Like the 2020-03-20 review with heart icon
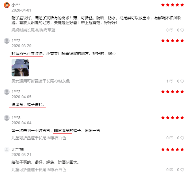Viewport: 187px width, 183px height. (182, 81)
